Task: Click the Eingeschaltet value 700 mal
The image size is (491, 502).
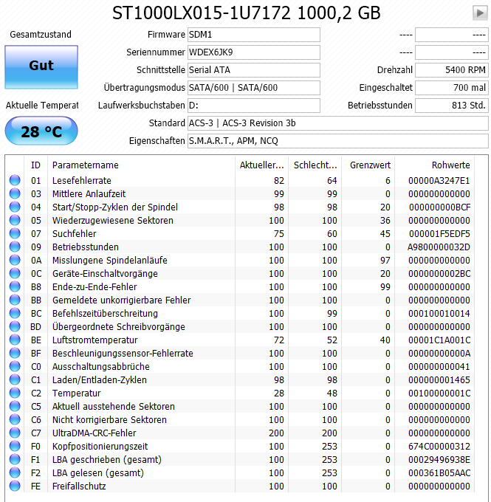Action: tap(452, 88)
